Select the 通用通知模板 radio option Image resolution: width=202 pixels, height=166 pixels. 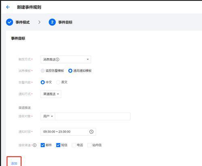pos(70,71)
